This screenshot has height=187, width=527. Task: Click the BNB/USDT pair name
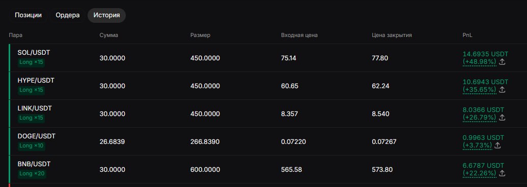pyautogui.click(x=34, y=164)
